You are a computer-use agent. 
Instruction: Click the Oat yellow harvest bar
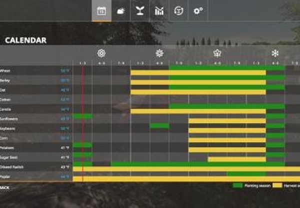198,92
